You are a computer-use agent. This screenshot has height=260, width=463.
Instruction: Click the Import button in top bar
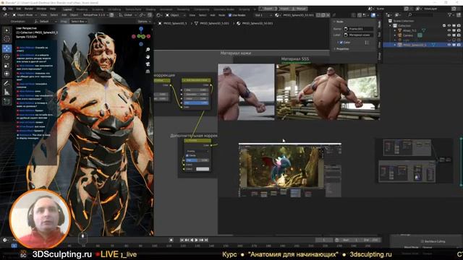click(x=284, y=9)
